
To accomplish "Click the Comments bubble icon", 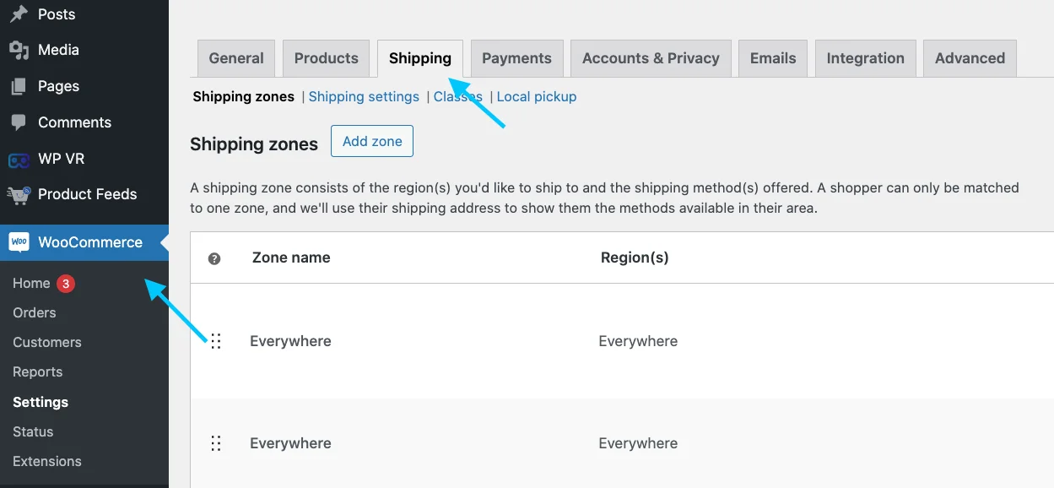I will pyautogui.click(x=19, y=122).
